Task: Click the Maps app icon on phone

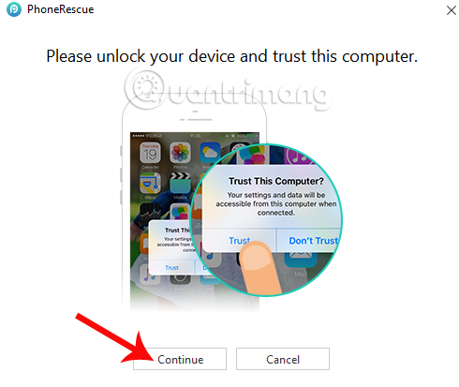Action: [x=150, y=183]
